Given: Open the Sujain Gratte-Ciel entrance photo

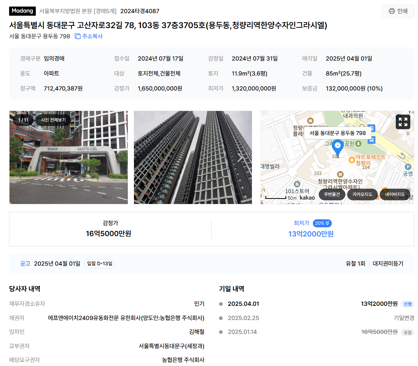Looking at the screenshot, I should pyautogui.click(x=69, y=157).
